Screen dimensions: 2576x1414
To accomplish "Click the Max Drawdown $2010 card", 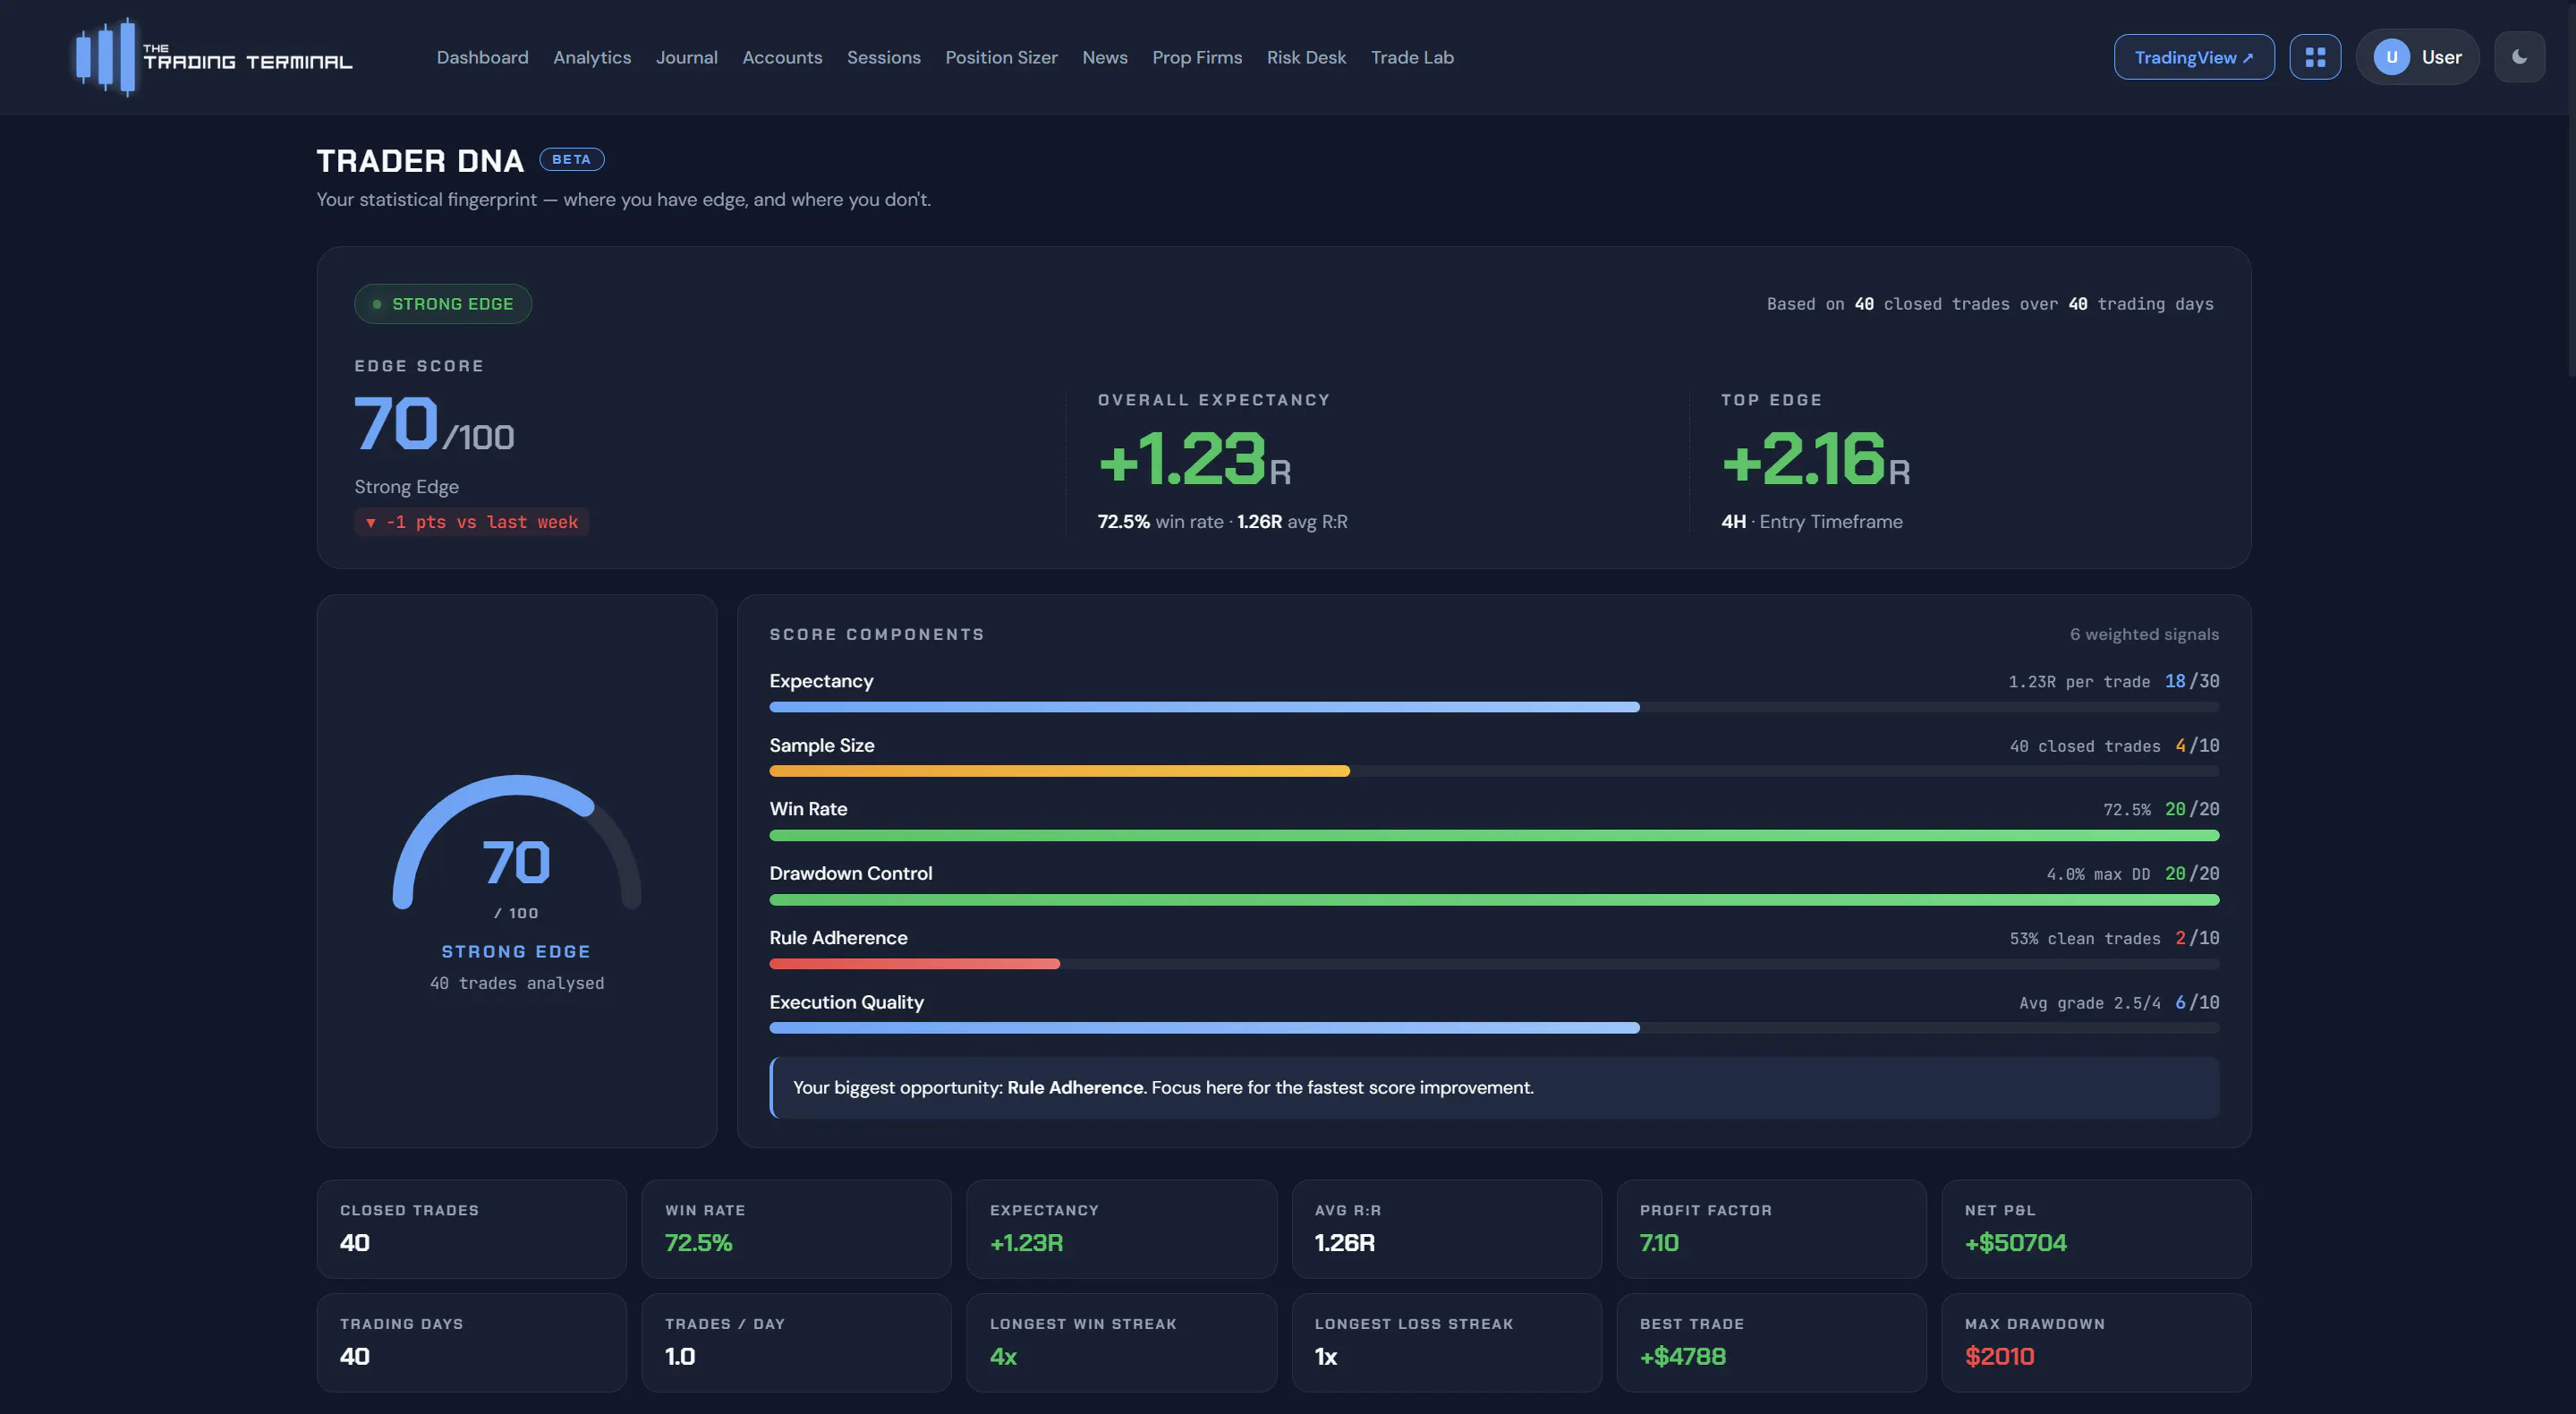I will click(2096, 1342).
